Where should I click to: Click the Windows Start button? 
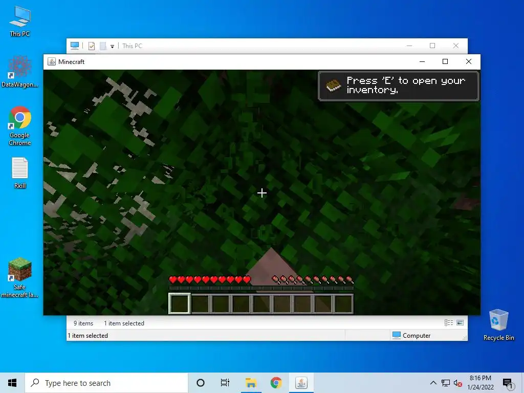coord(12,383)
